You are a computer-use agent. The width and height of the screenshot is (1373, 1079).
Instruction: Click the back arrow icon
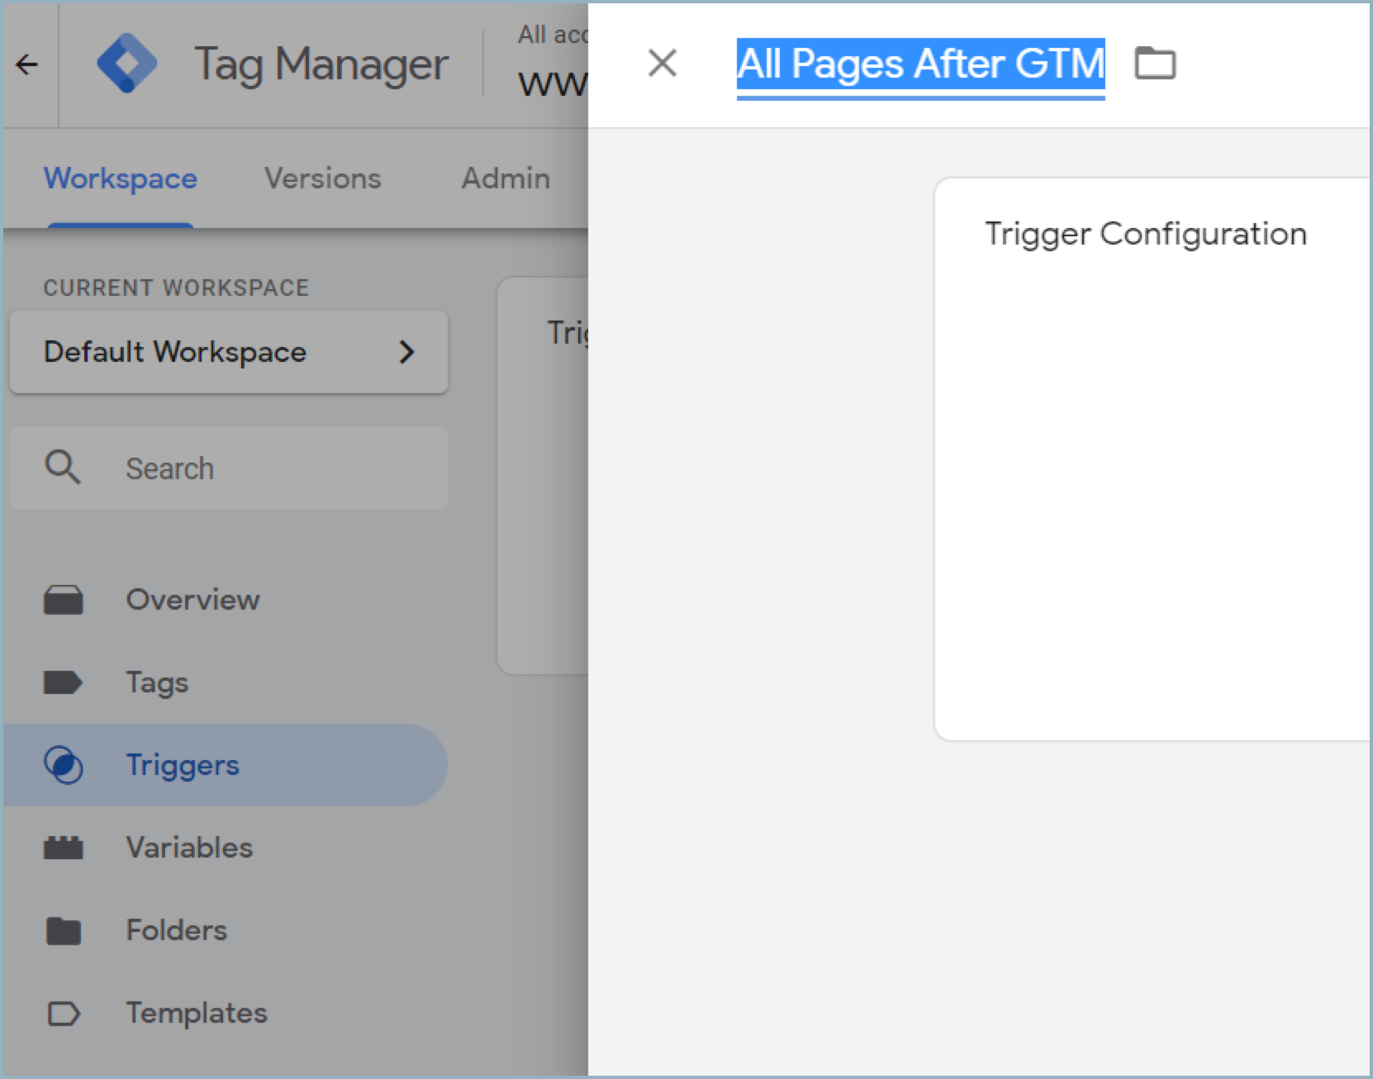coord(27,64)
